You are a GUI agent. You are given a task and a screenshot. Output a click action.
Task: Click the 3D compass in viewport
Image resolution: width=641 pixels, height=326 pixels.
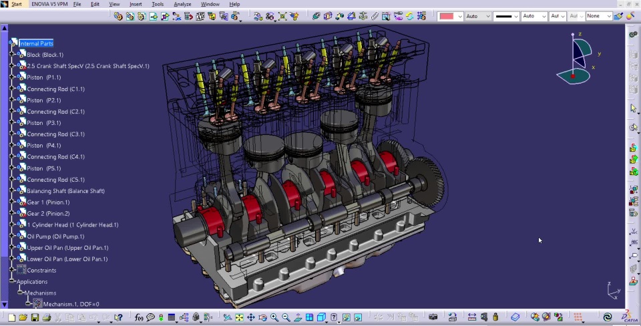coord(576,59)
